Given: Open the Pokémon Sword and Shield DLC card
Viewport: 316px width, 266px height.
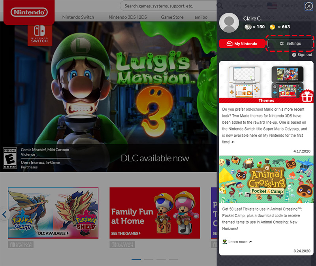Looking at the screenshot, I should [x=53, y=213].
